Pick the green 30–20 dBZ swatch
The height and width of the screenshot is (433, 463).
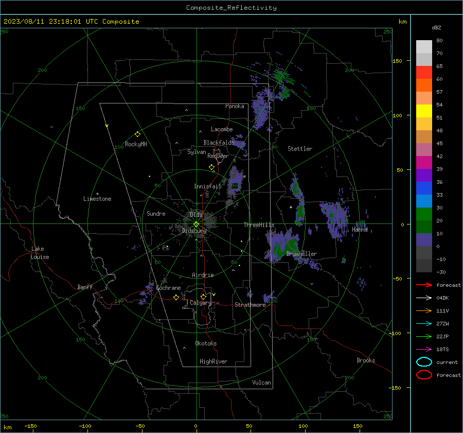[424, 214]
